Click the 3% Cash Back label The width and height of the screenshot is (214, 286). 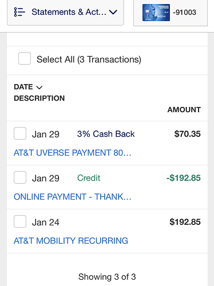pyautogui.click(x=106, y=134)
